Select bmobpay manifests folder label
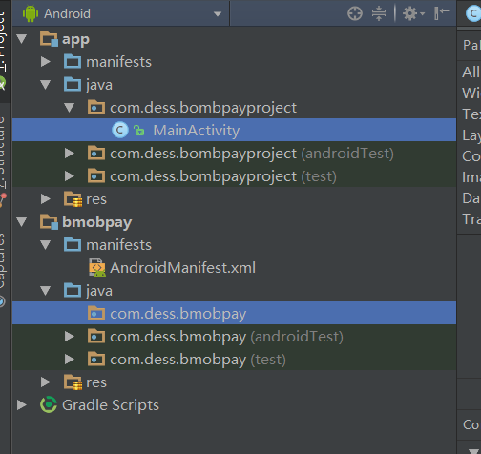 118,245
